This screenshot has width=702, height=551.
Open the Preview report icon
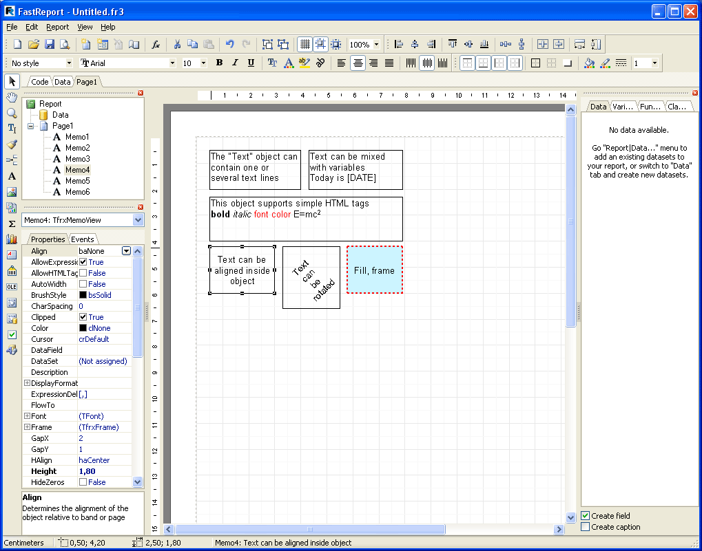(65, 44)
